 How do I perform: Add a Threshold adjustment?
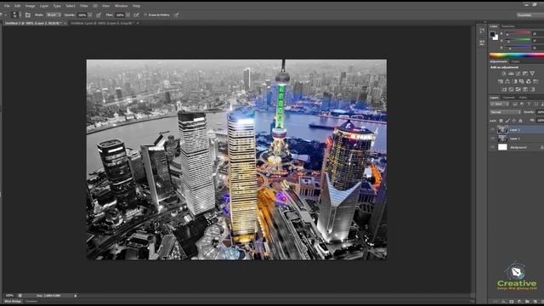click(x=518, y=89)
